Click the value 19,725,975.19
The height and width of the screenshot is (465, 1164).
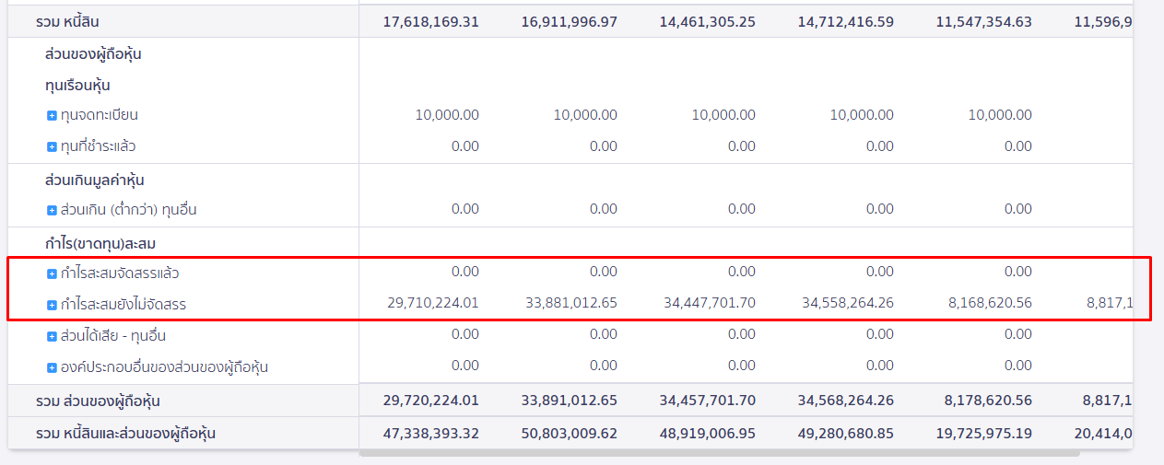click(x=984, y=433)
